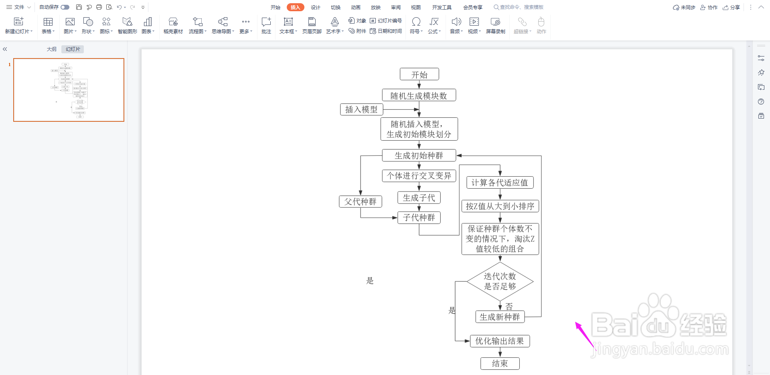Click the Video (视频) icon
The image size is (770, 375).
(x=474, y=22)
